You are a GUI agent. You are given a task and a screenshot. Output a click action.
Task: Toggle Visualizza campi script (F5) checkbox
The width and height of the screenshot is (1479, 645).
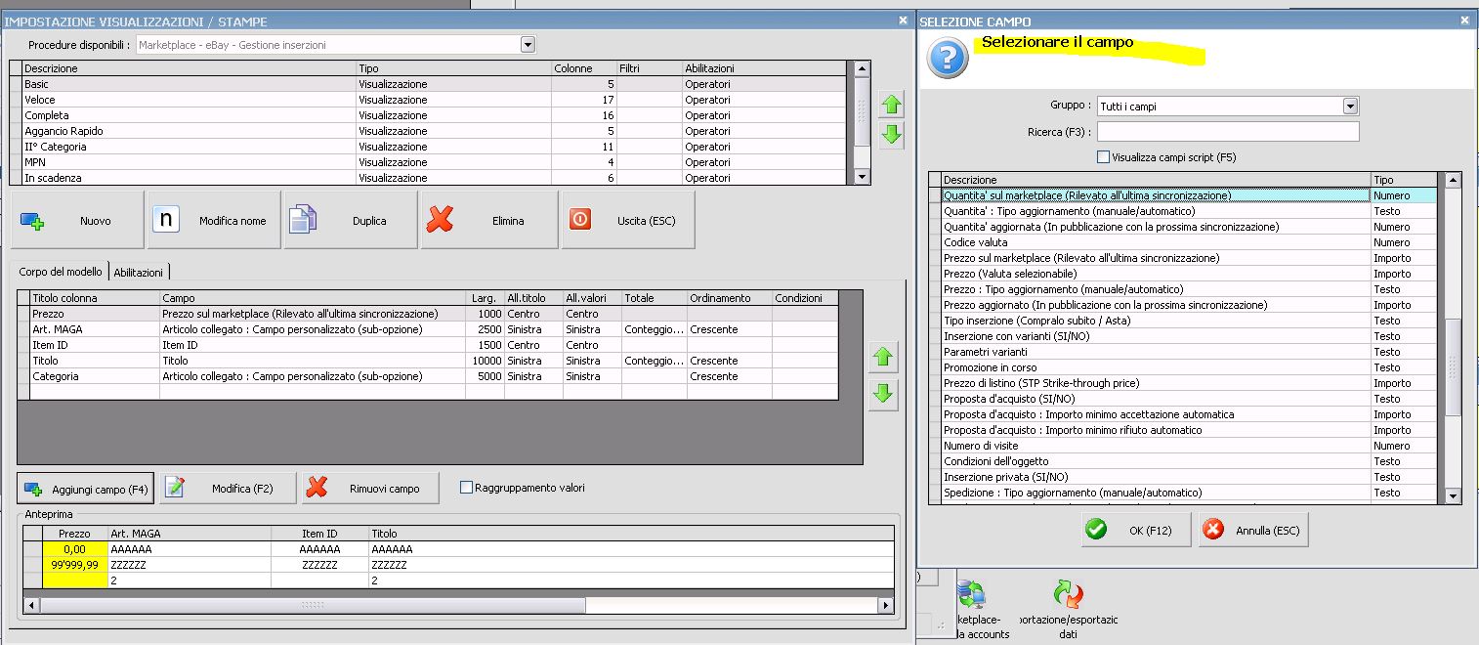(1103, 157)
